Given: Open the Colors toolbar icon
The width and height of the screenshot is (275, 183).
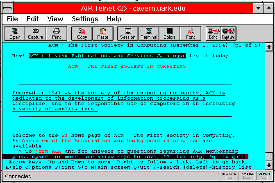Looking at the screenshot, I should (x=170, y=33).
